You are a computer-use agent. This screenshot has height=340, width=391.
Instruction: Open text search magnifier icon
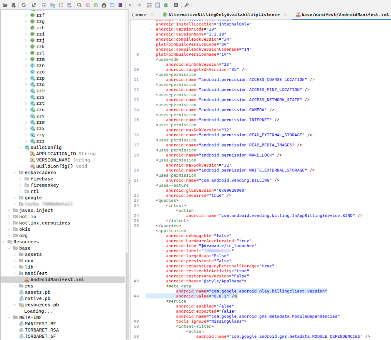coord(80,5)
